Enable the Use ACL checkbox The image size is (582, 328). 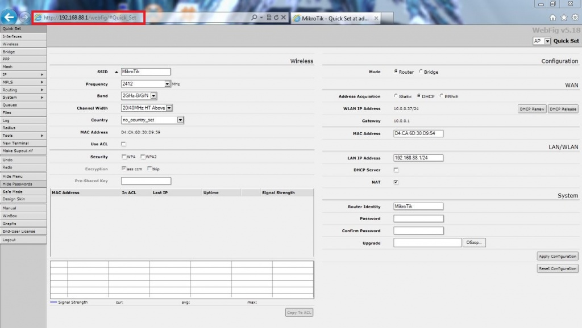point(124,144)
